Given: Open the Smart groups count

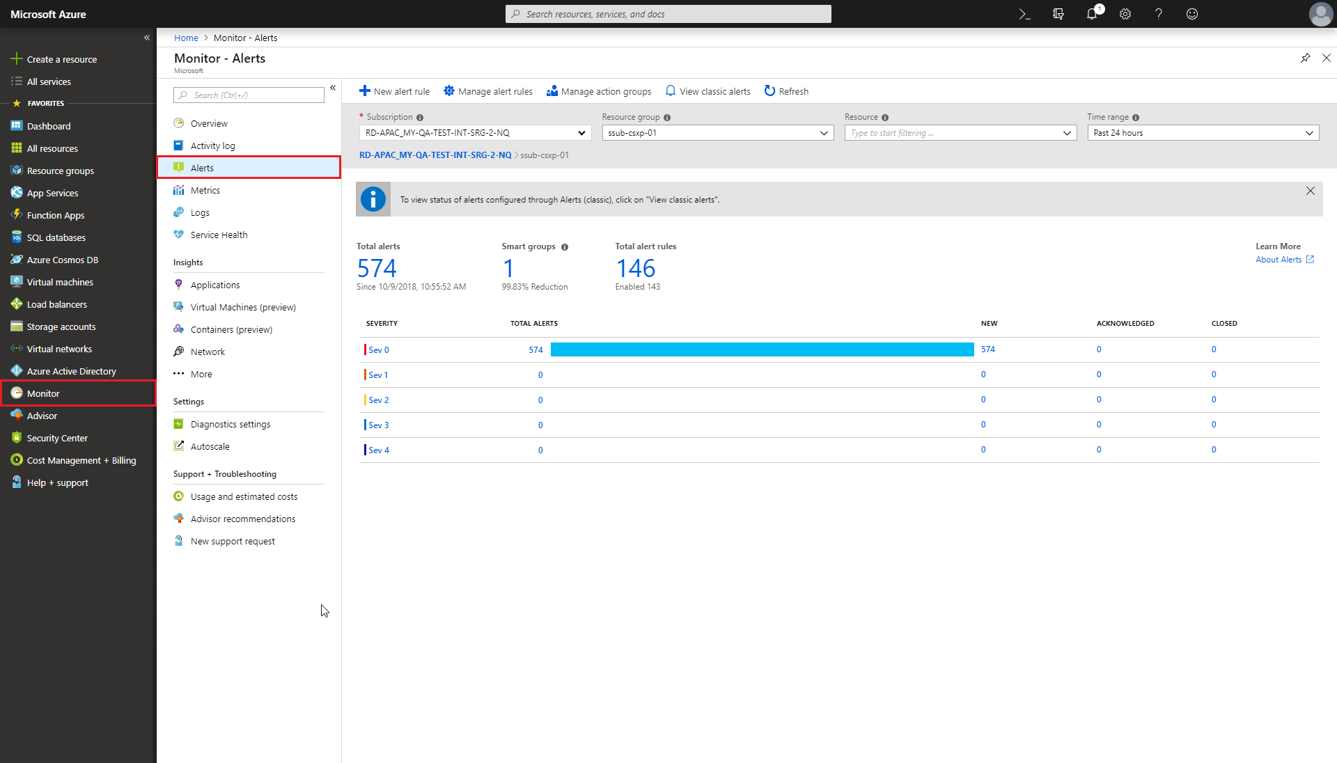Looking at the screenshot, I should coord(508,268).
